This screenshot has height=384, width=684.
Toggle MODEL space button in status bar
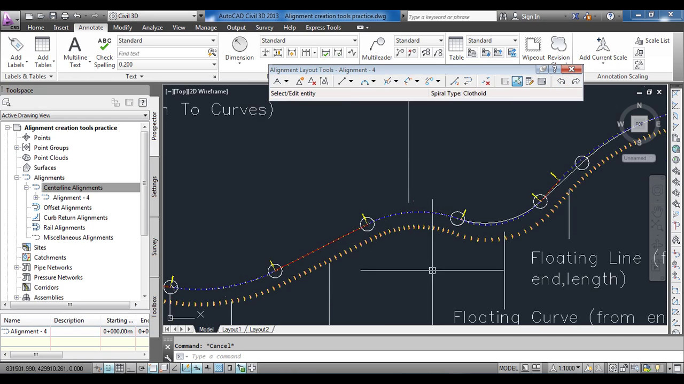pyautogui.click(x=508, y=368)
